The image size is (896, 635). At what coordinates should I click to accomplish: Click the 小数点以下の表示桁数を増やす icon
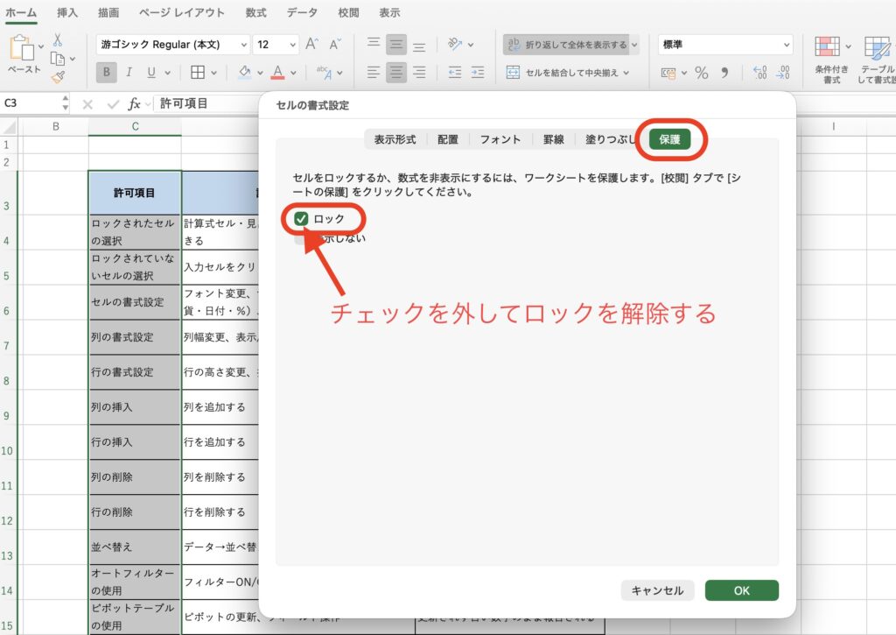[759, 72]
